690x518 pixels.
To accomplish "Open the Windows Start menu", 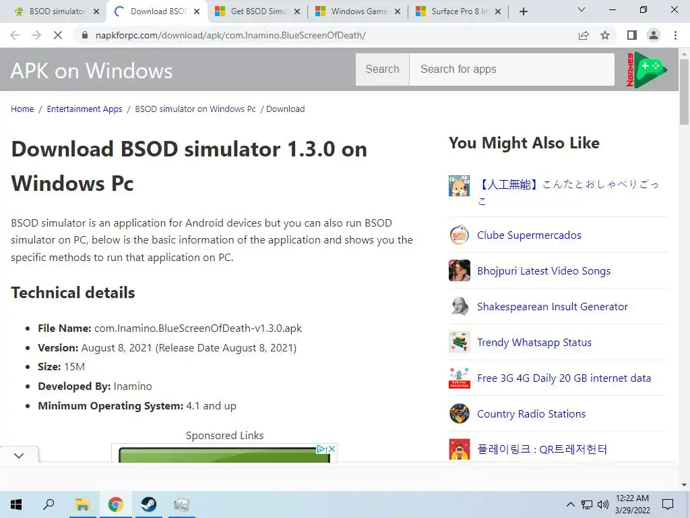I will pyautogui.click(x=16, y=505).
